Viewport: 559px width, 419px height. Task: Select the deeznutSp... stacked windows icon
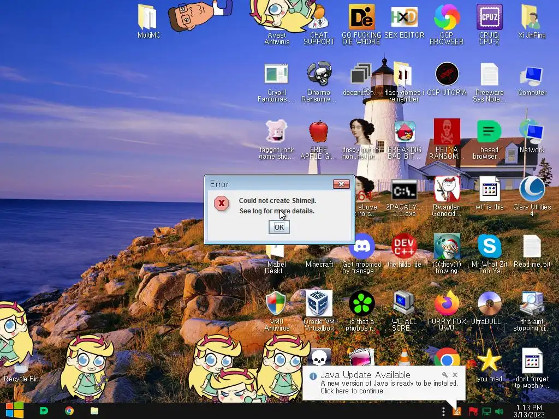pos(361,74)
